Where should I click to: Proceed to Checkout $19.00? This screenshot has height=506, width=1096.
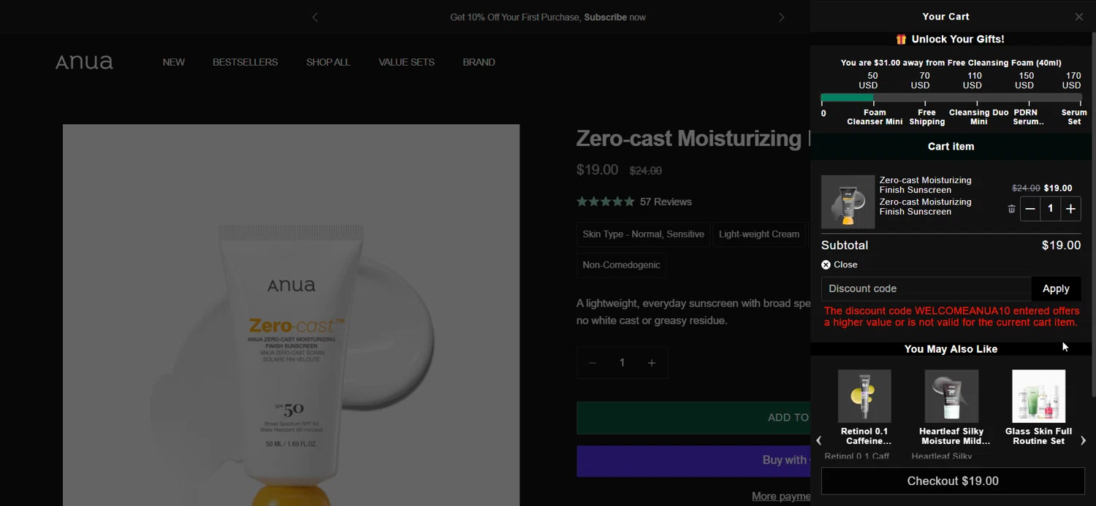[953, 481]
